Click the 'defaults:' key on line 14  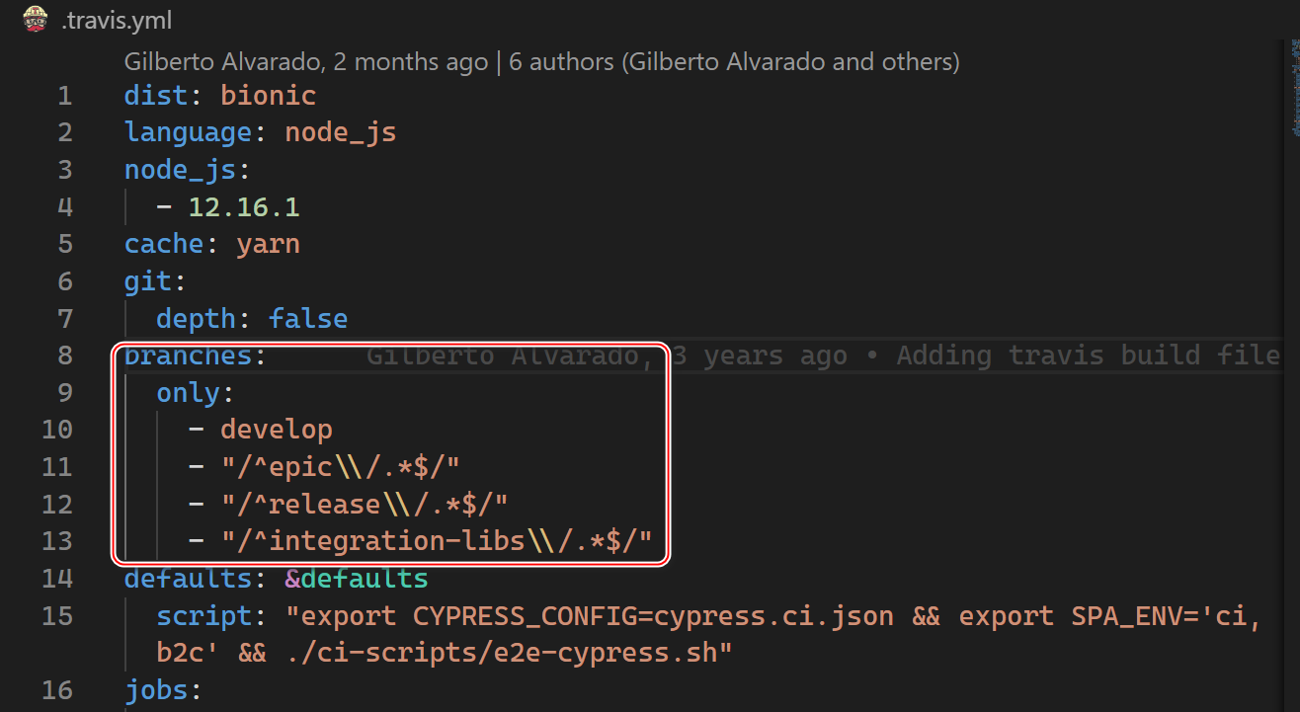click(x=196, y=579)
